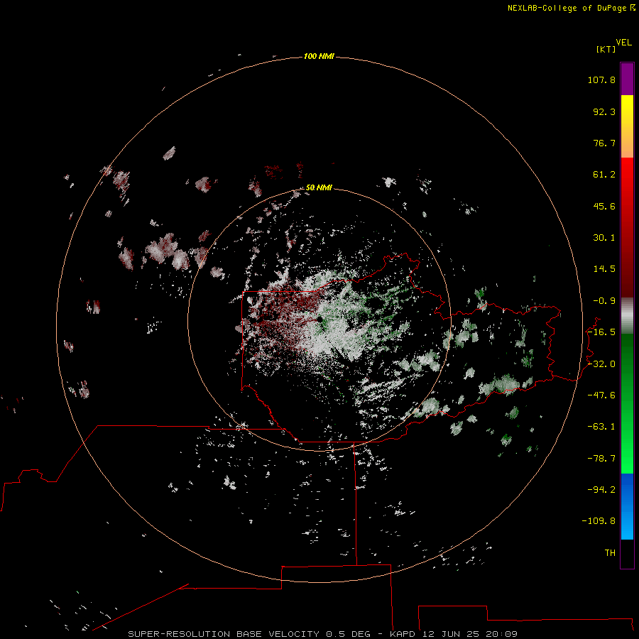The image size is (639, 639).
Task: Click the 30.1 velocity scale value
Action: (x=604, y=238)
